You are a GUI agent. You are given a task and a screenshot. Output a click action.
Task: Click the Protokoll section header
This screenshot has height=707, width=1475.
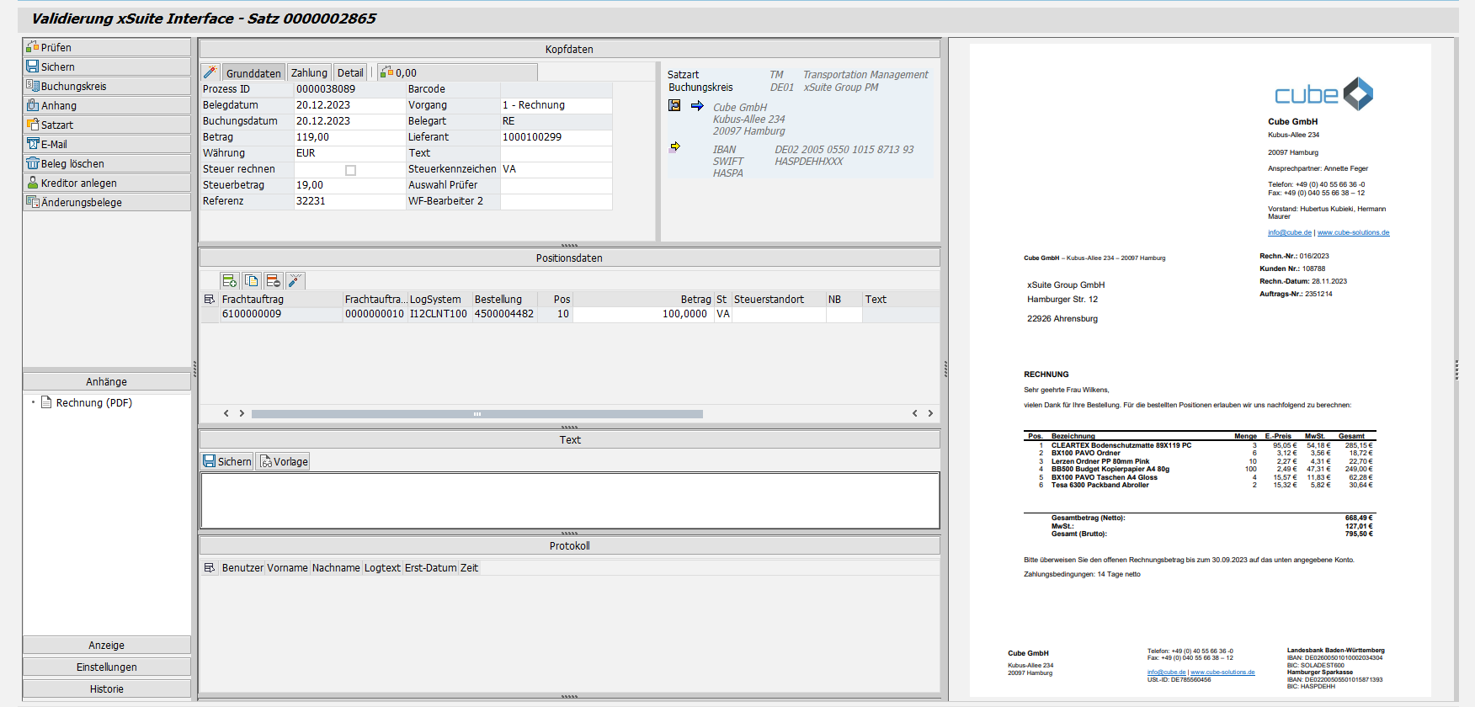tap(569, 545)
